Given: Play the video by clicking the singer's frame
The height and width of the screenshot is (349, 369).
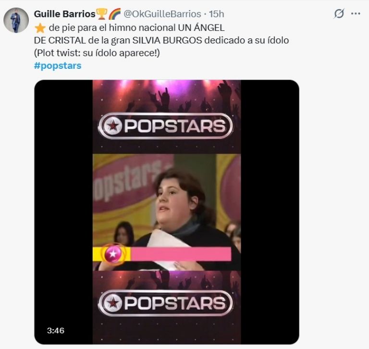Looking at the screenshot, I should pos(178,202).
